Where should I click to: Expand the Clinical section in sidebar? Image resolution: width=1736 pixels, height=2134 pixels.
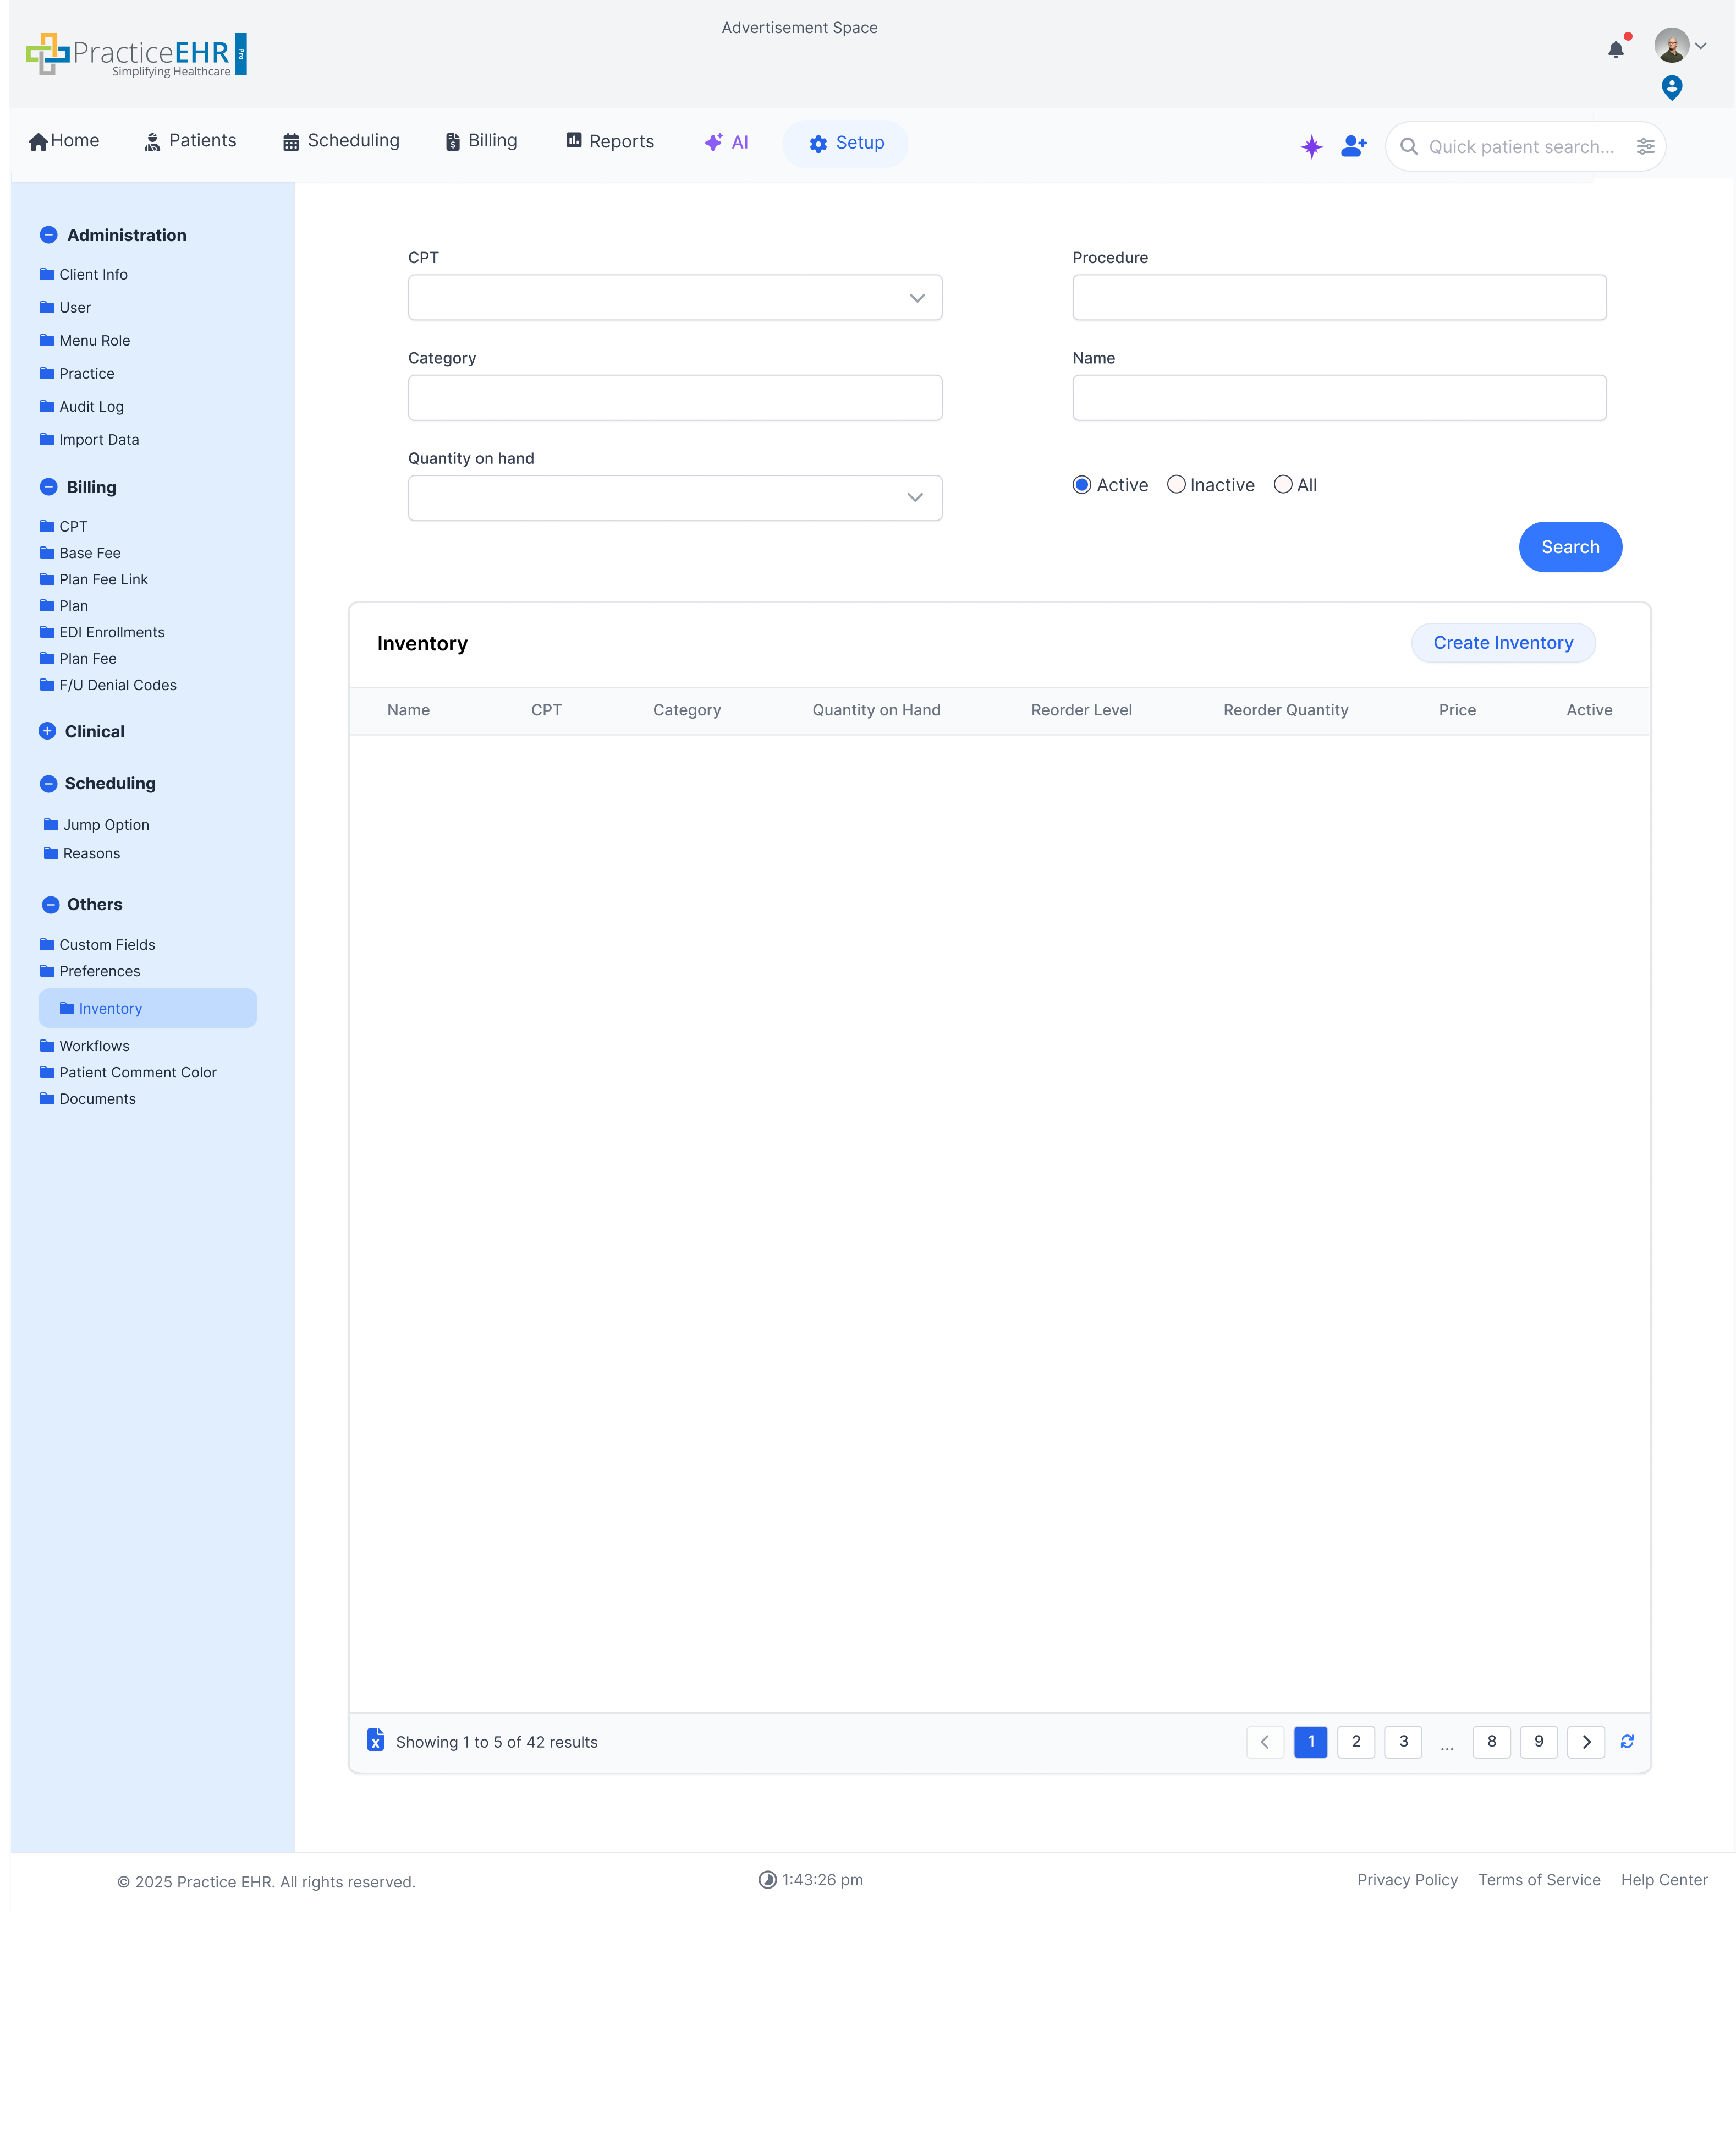click(49, 730)
